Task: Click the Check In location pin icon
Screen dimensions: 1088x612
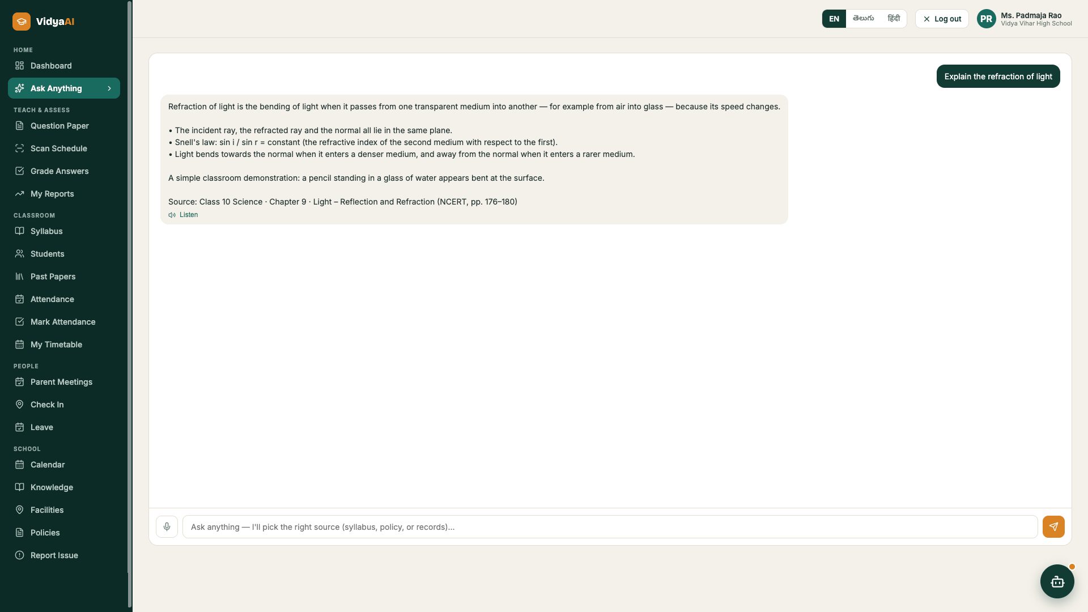Action: [19, 405]
